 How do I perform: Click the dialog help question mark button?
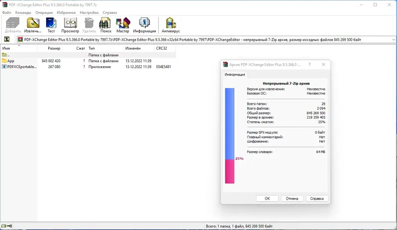coord(310,65)
